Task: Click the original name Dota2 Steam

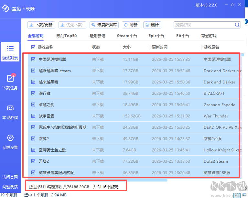Action: 216,161
